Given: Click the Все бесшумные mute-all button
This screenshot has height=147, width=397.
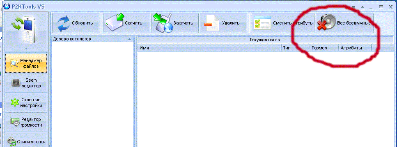Looking at the screenshot, I should pyautogui.click(x=344, y=23).
